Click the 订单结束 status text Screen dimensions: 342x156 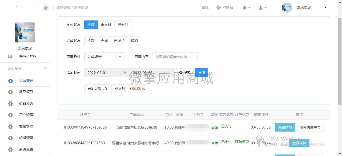(242, 142)
